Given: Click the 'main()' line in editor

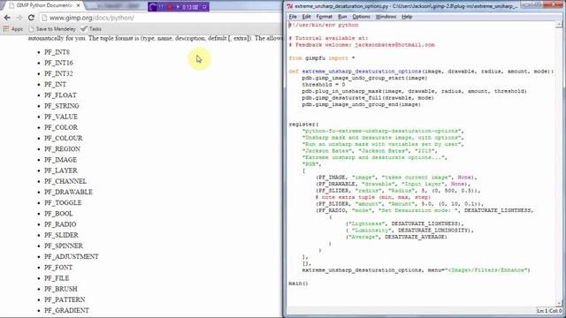Looking at the screenshot, I should pos(299,284).
